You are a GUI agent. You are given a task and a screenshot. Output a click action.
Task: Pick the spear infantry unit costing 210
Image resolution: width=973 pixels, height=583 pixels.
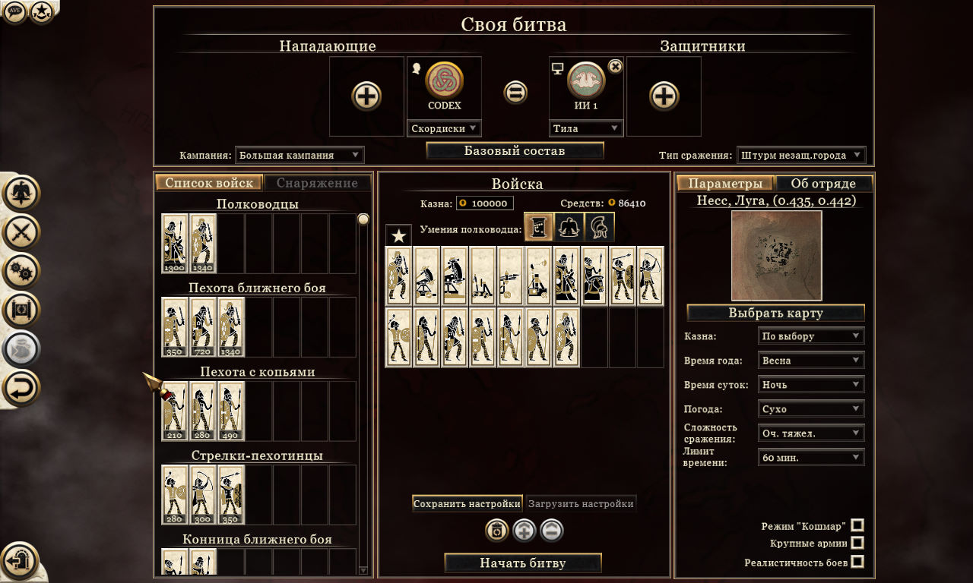175,411
